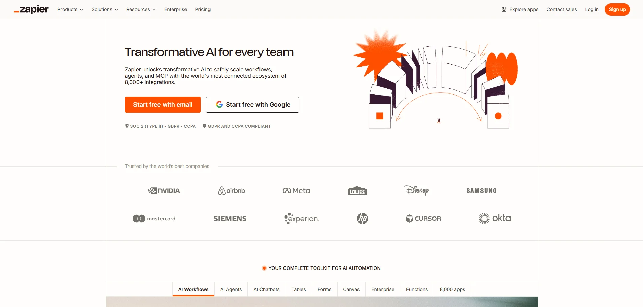Click the Zapier logo
643x307 pixels.
[x=31, y=9]
